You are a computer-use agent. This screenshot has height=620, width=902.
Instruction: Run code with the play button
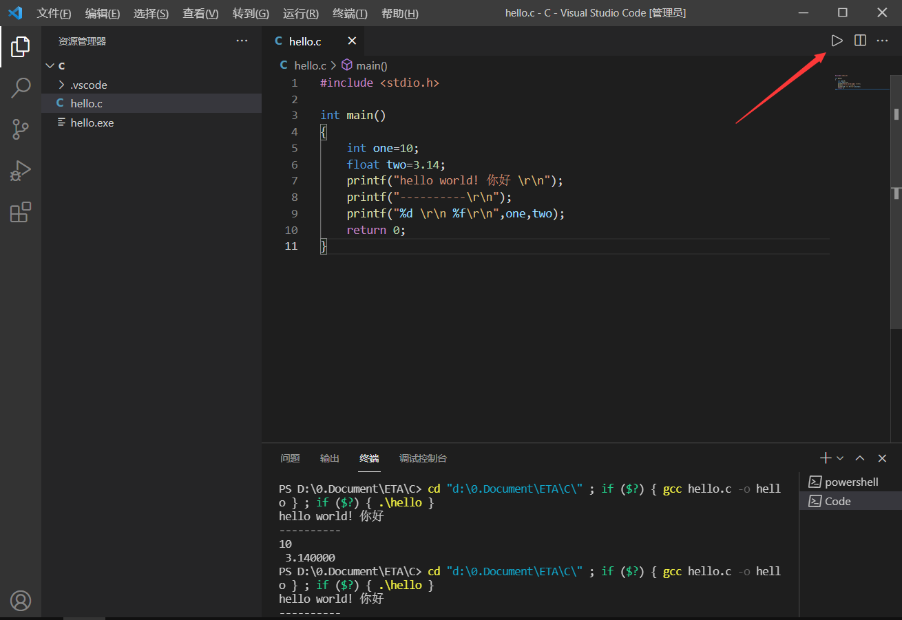tap(837, 41)
